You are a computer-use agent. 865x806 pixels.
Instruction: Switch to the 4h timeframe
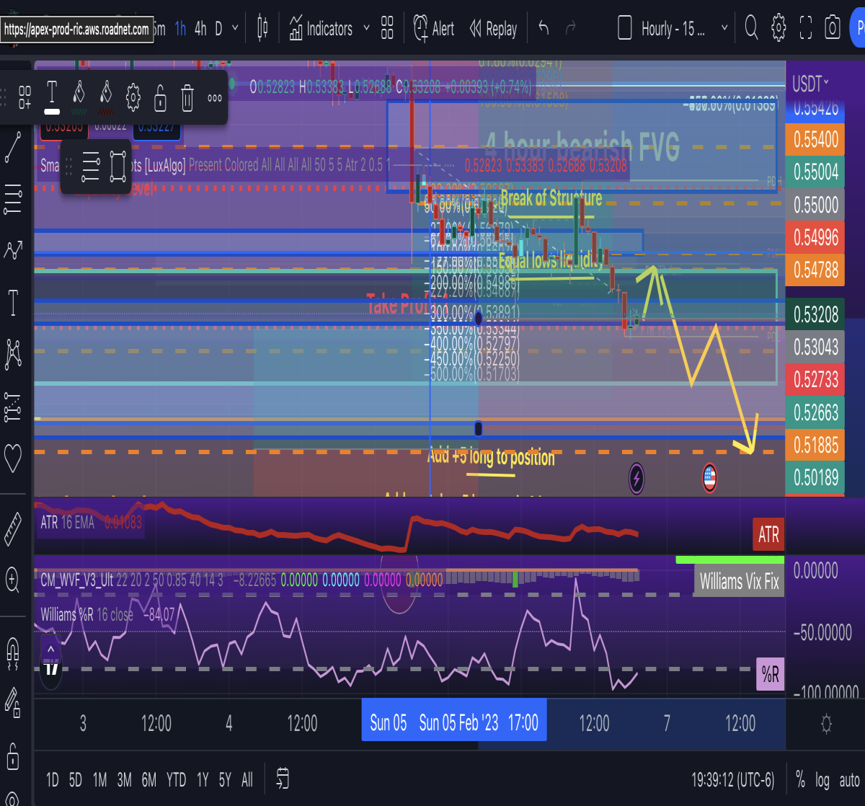200,29
